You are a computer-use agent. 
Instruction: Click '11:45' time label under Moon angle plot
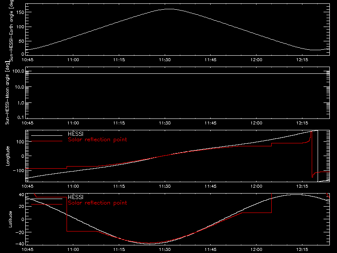(211, 123)
